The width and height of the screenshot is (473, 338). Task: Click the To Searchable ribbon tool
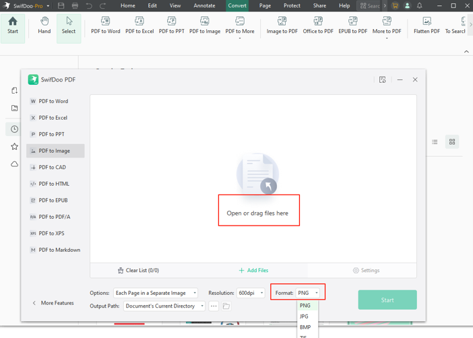[455, 26]
